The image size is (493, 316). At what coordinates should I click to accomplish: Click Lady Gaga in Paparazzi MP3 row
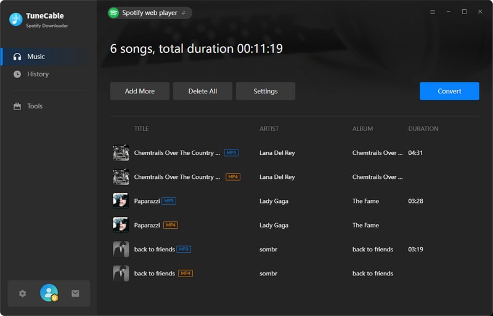click(x=274, y=201)
